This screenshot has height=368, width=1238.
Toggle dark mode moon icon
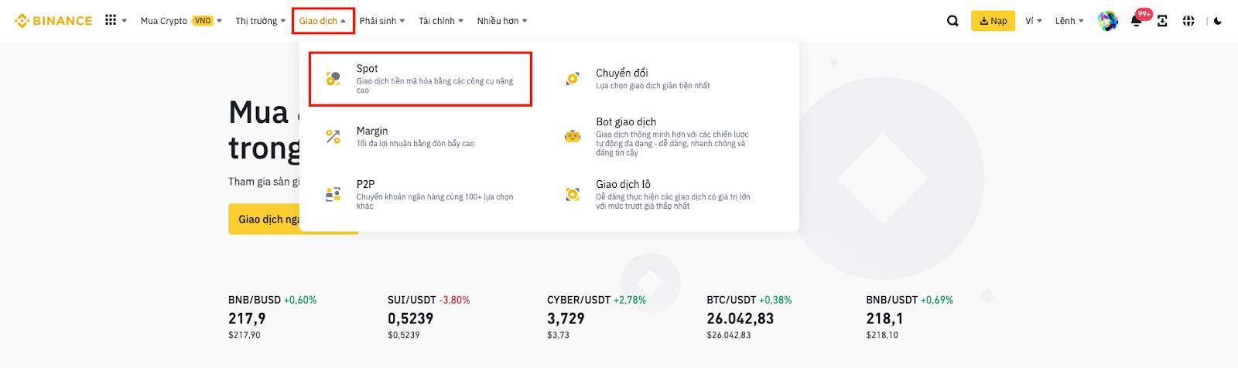point(1218,21)
